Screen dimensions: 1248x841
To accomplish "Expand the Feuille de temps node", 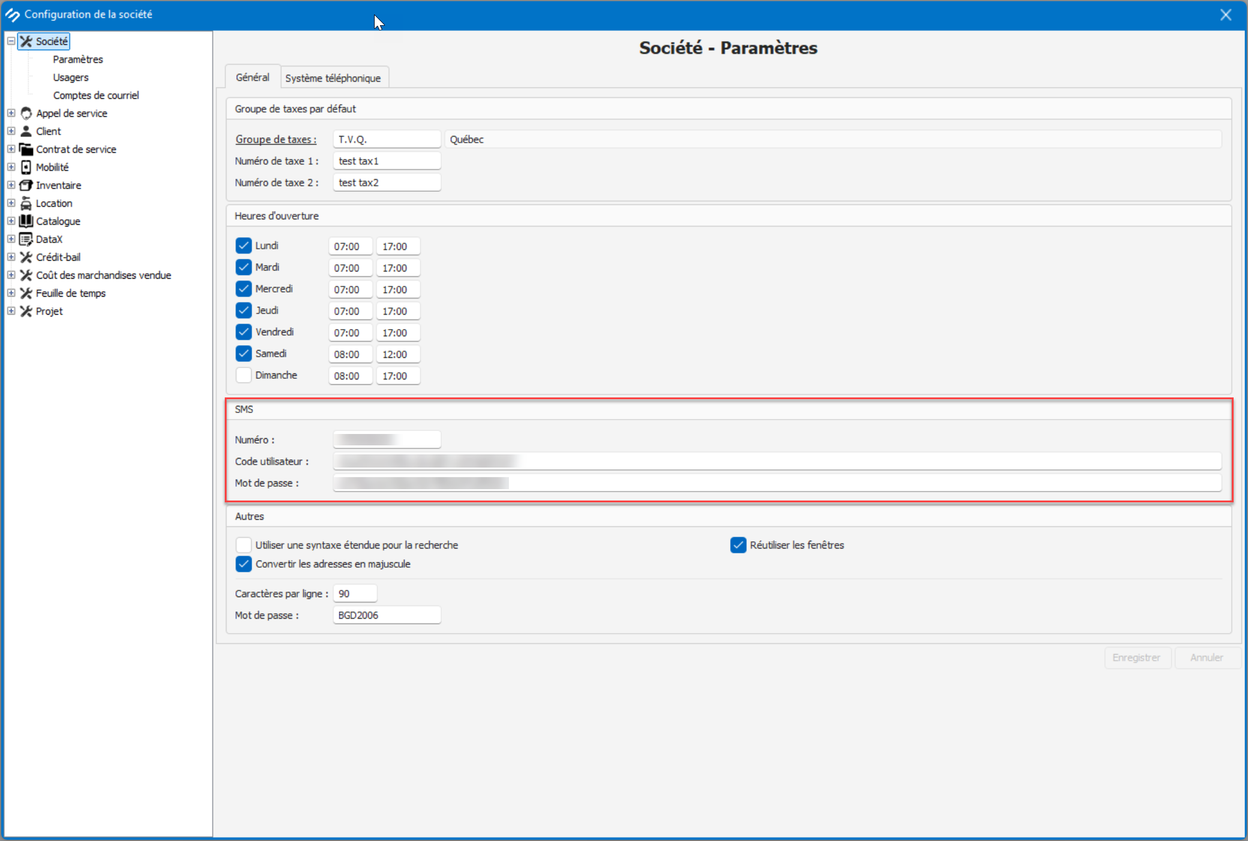I will [x=11, y=293].
